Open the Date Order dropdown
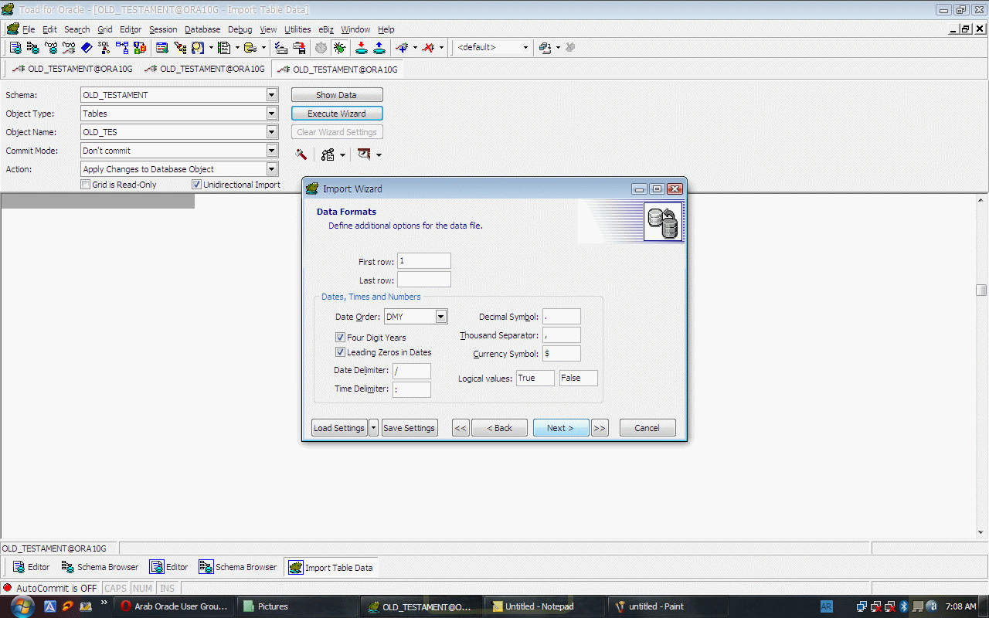The image size is (989, 618). pos(440,317)
